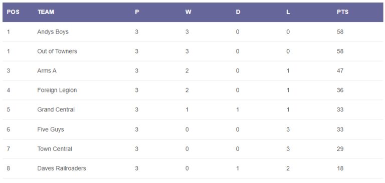385x183 pixels.
Task: Click Foreign Legion points value 36
Action: click(340, 90)
